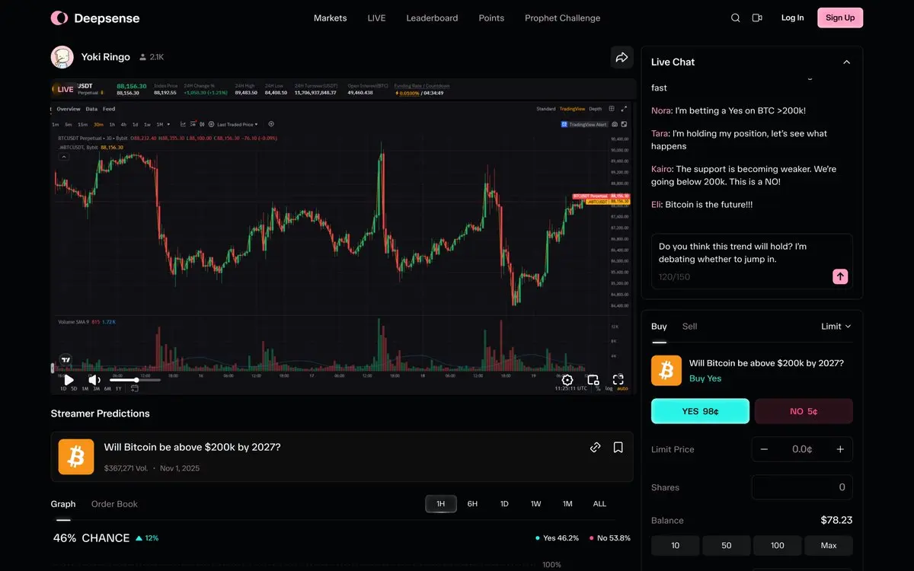914x571 pixels.
Task: Click the Max amount button
Action: click(x=829, y=545)
